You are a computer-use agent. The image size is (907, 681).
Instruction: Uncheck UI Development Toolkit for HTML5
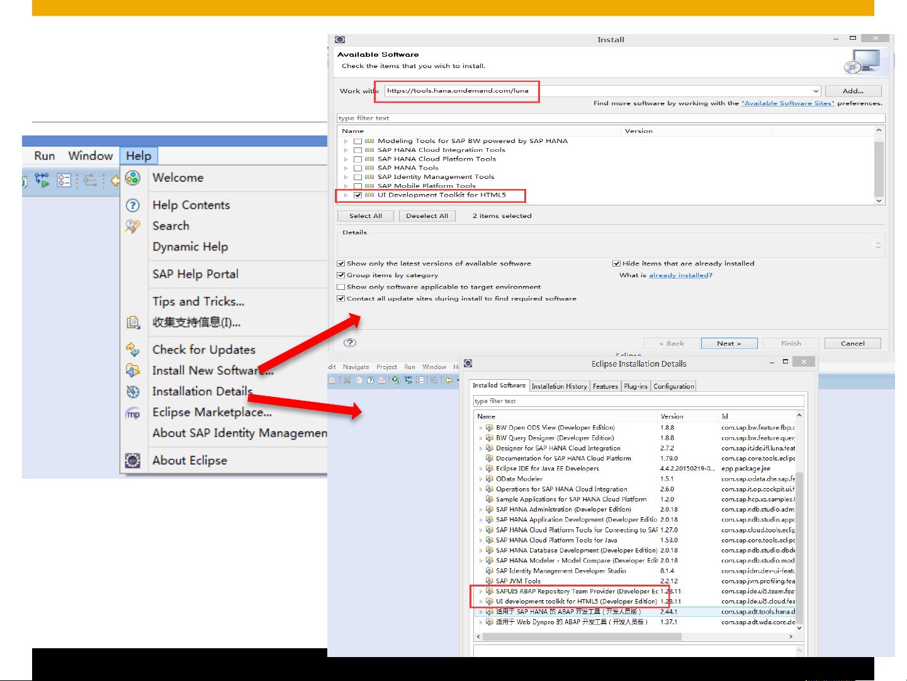click(x=358, y=195)
